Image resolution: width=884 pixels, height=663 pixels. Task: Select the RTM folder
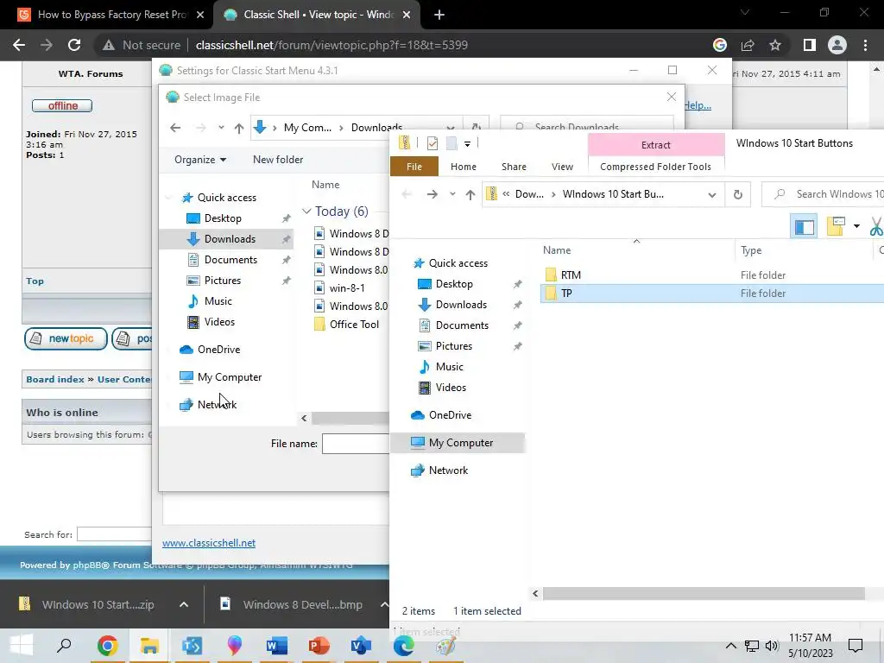tap(571, 275)
